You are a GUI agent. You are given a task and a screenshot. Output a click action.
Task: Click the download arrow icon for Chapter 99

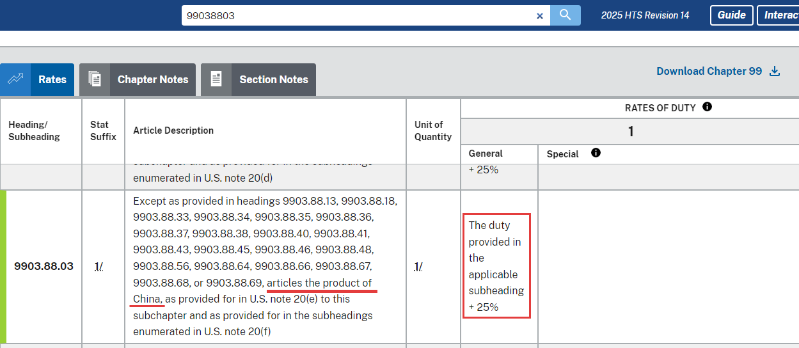pyautogui.click(x=775, y=71)
